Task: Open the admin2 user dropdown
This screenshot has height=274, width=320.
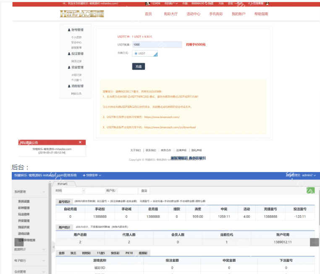Action: (309, 175)
